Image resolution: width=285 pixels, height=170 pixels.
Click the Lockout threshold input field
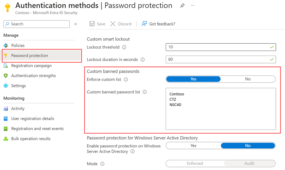[217, 47]
